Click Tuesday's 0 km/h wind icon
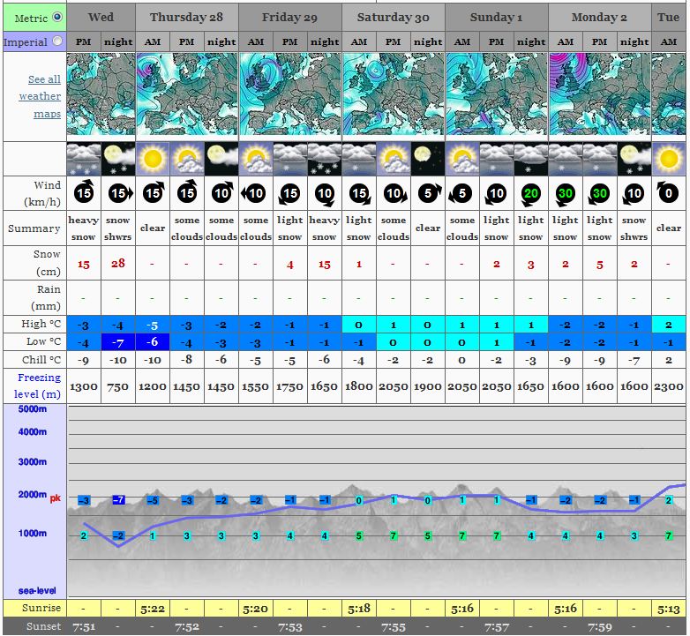This screenshot has height=636, width=690. [x=669, y=193]
